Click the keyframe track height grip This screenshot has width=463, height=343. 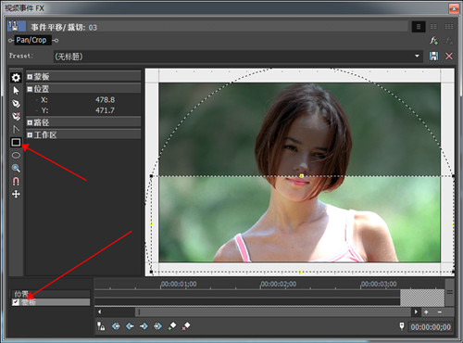tap(450, 292)
